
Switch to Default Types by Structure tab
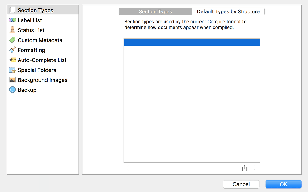click(228, 11)
